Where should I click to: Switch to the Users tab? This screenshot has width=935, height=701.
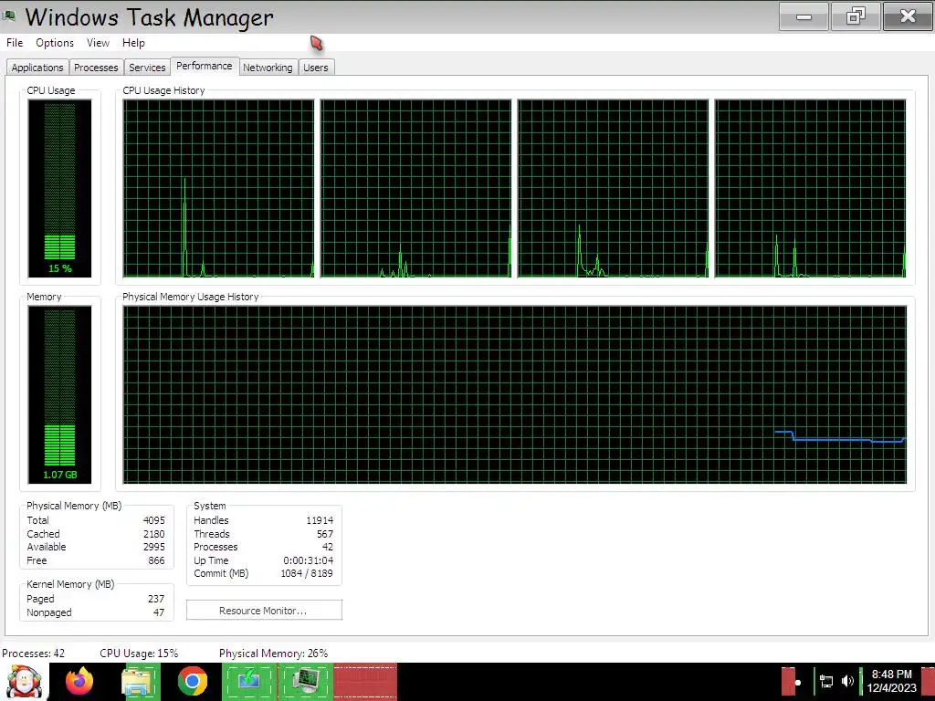point(315,68)
